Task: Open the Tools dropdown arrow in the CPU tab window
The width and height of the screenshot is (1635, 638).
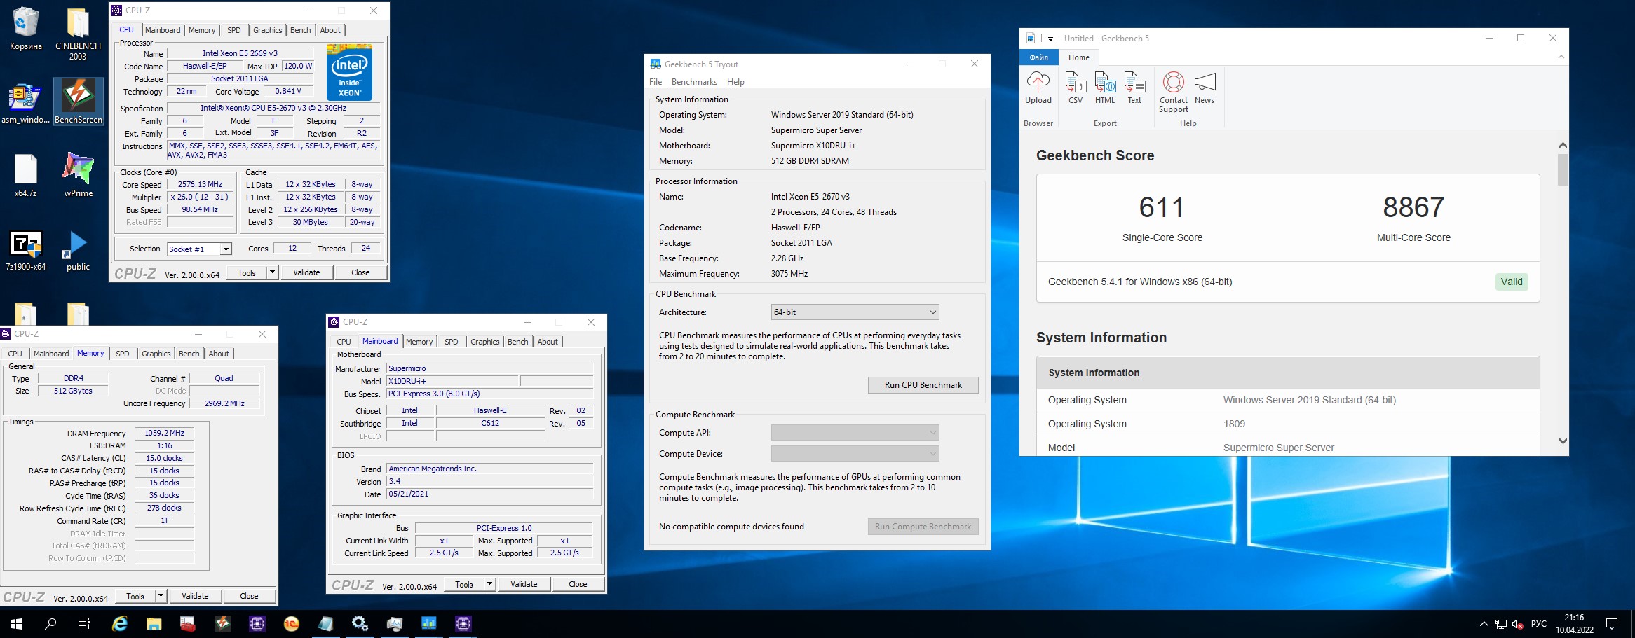Action: click(x=272, y=272)
